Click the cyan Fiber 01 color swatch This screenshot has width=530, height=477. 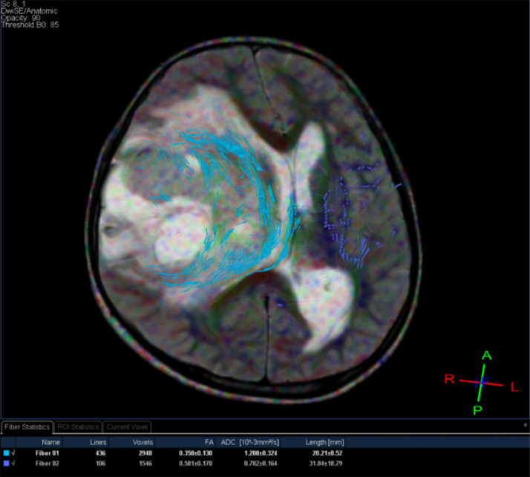coord(6,452)
